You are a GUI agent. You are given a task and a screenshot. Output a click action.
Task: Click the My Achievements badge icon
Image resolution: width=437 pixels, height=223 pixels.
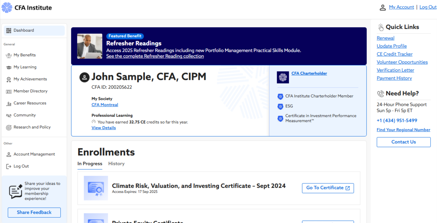(9, 79)
